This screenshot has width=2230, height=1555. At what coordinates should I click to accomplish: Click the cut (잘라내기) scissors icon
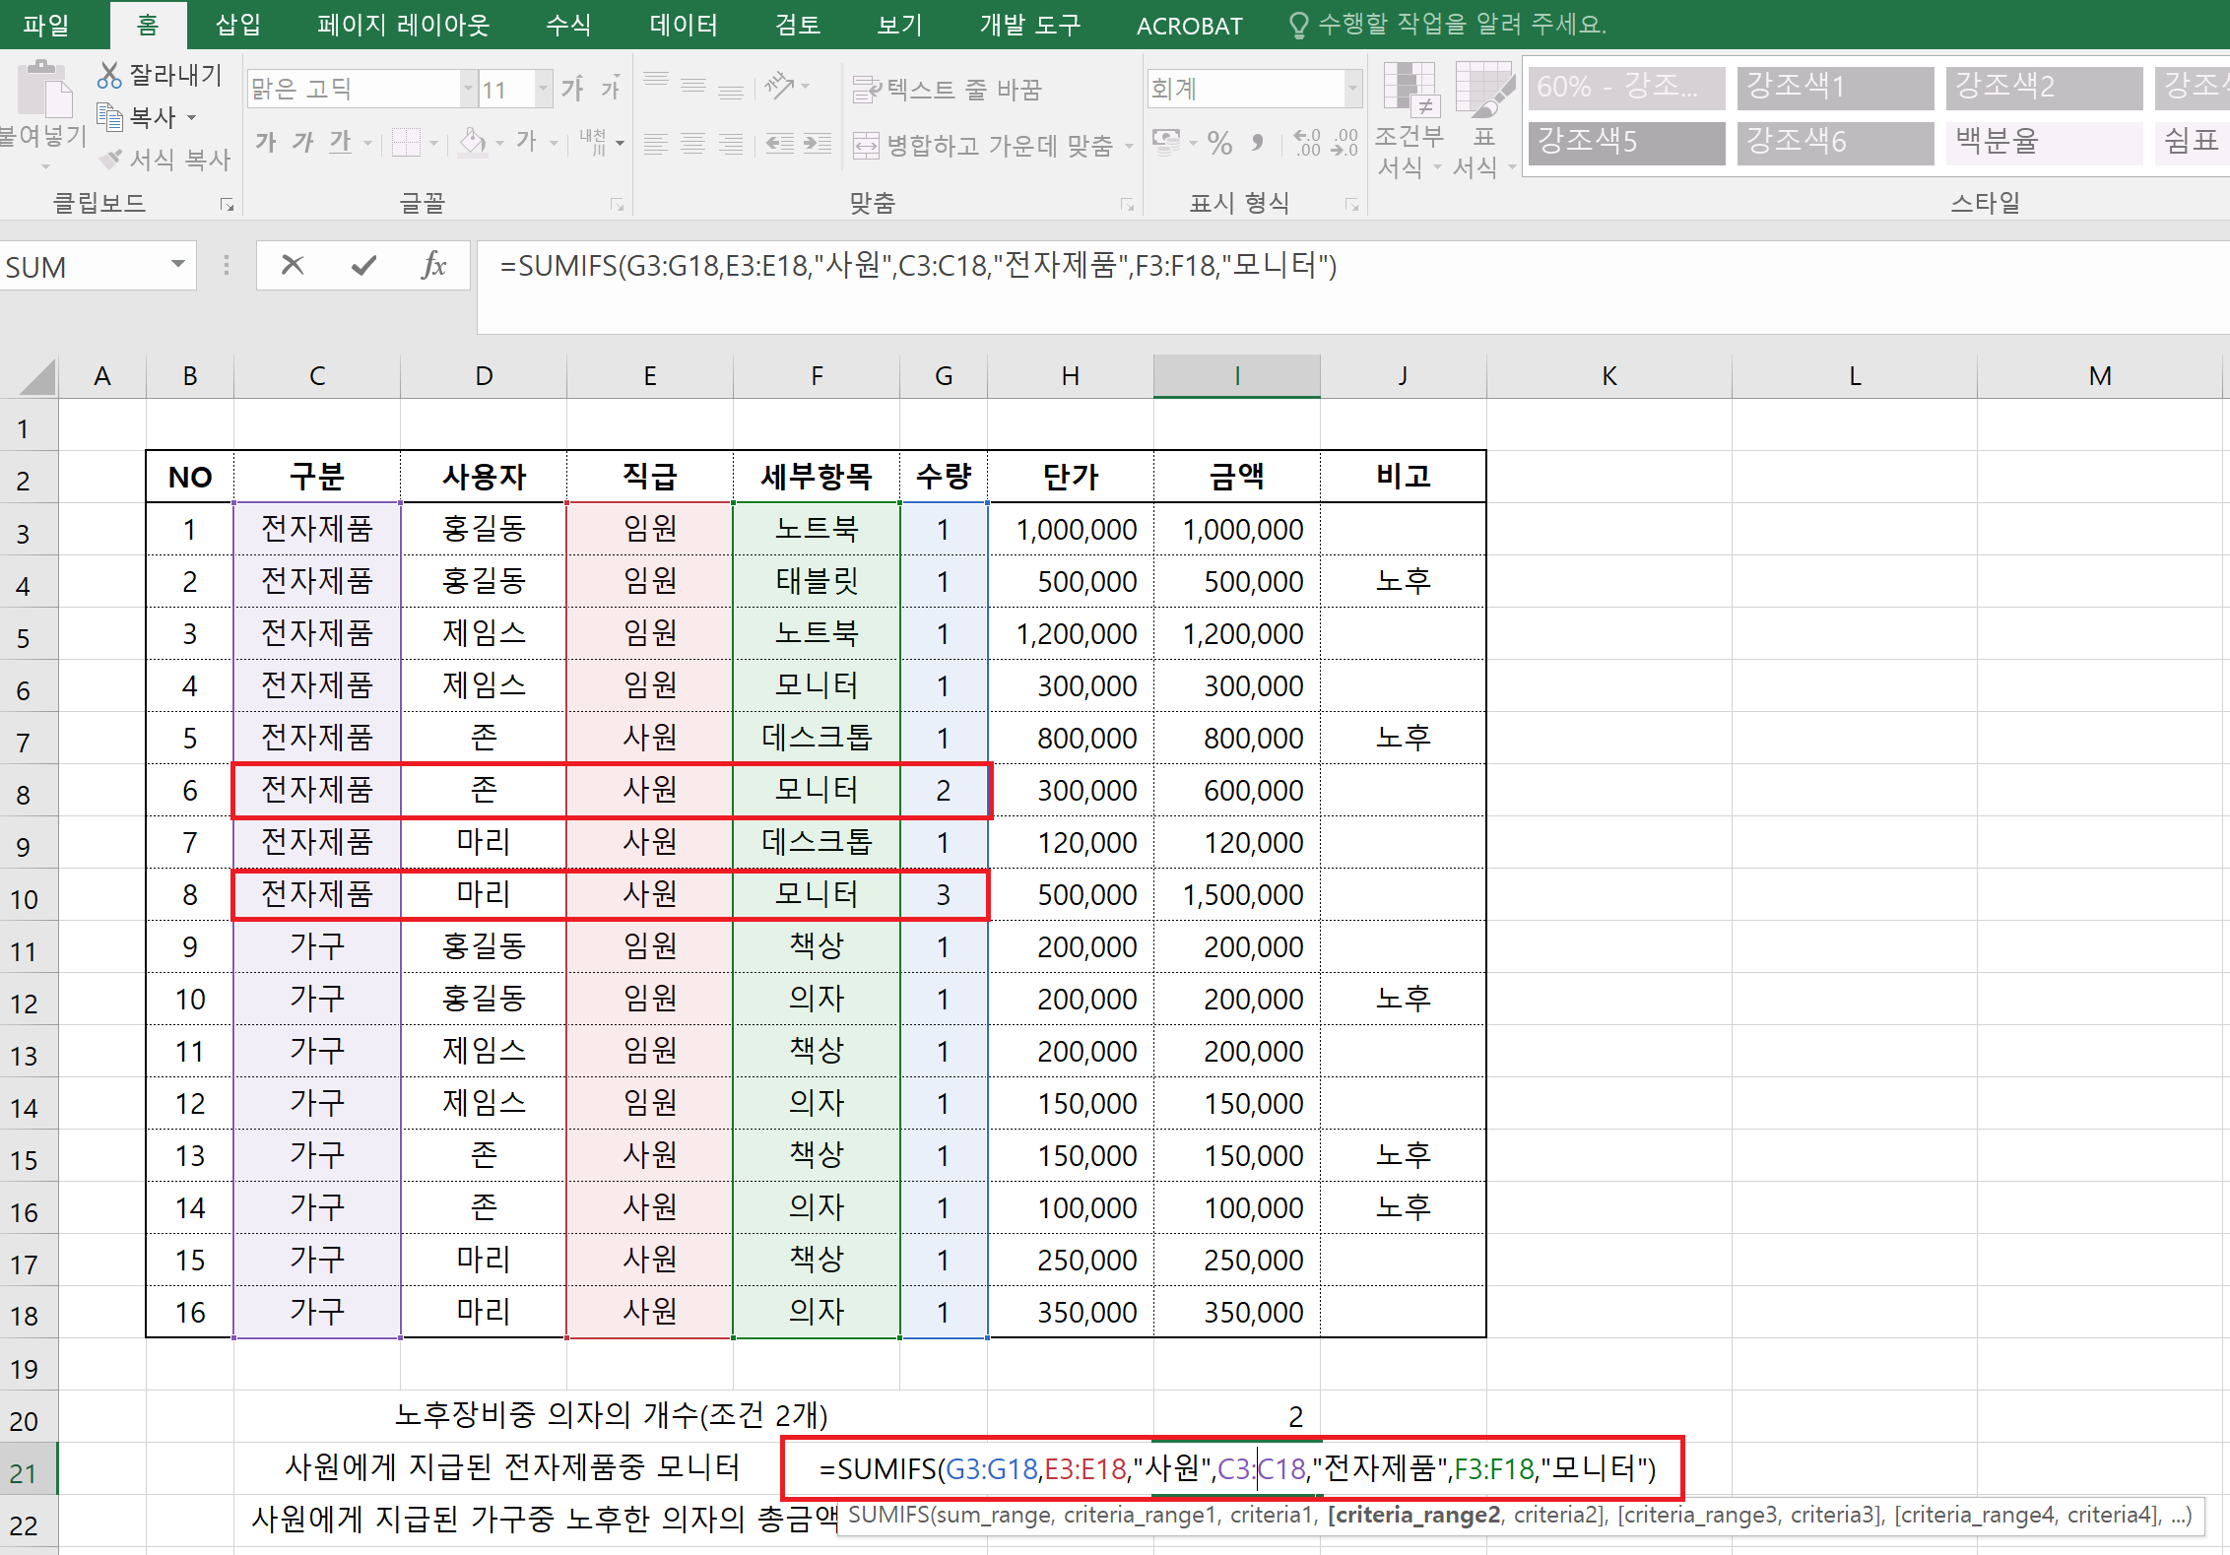pyautogui.click(x=109, y=75)
